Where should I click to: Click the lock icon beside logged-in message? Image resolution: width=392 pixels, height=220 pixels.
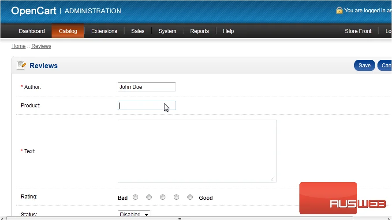pos(339,11)
